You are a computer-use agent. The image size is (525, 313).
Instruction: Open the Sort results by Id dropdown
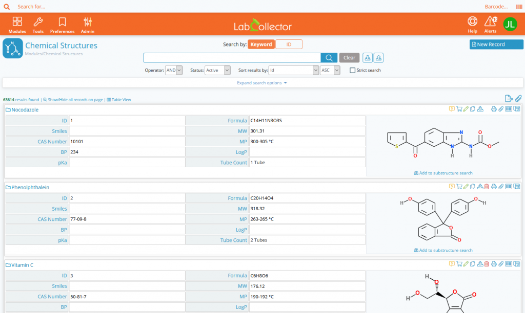[294, 70]
